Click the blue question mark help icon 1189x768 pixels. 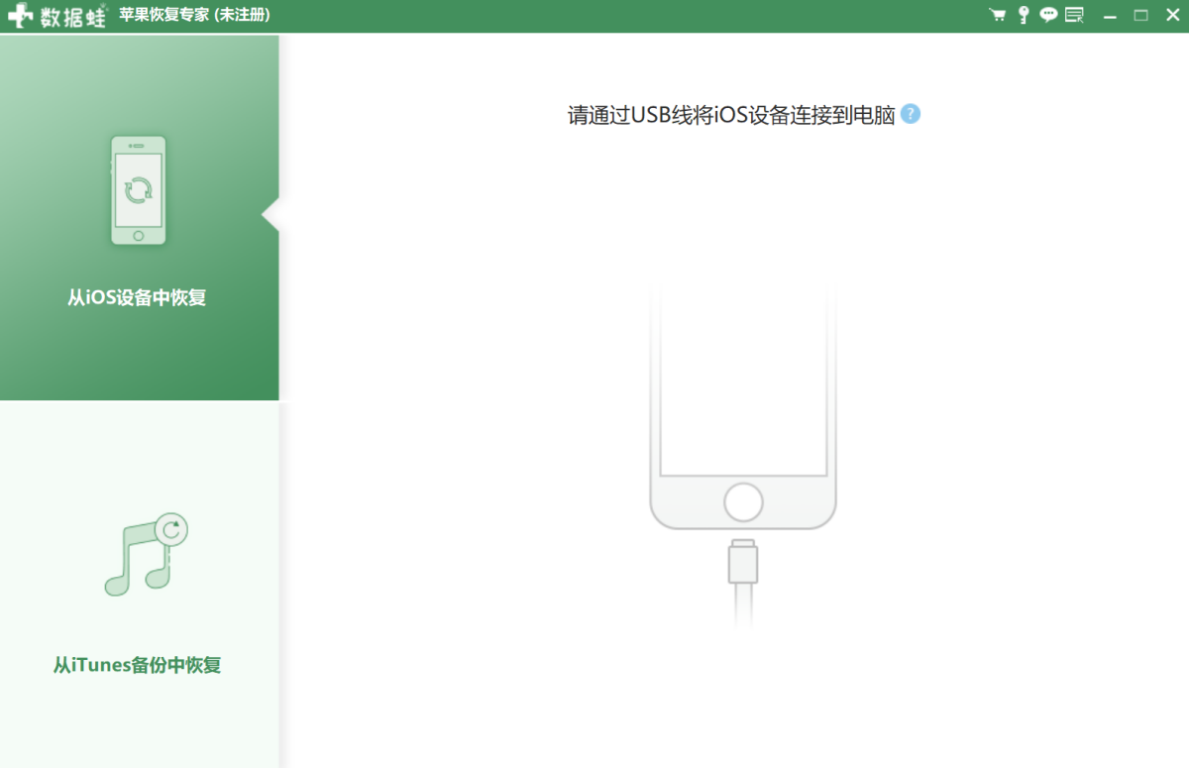coord(911,114)
